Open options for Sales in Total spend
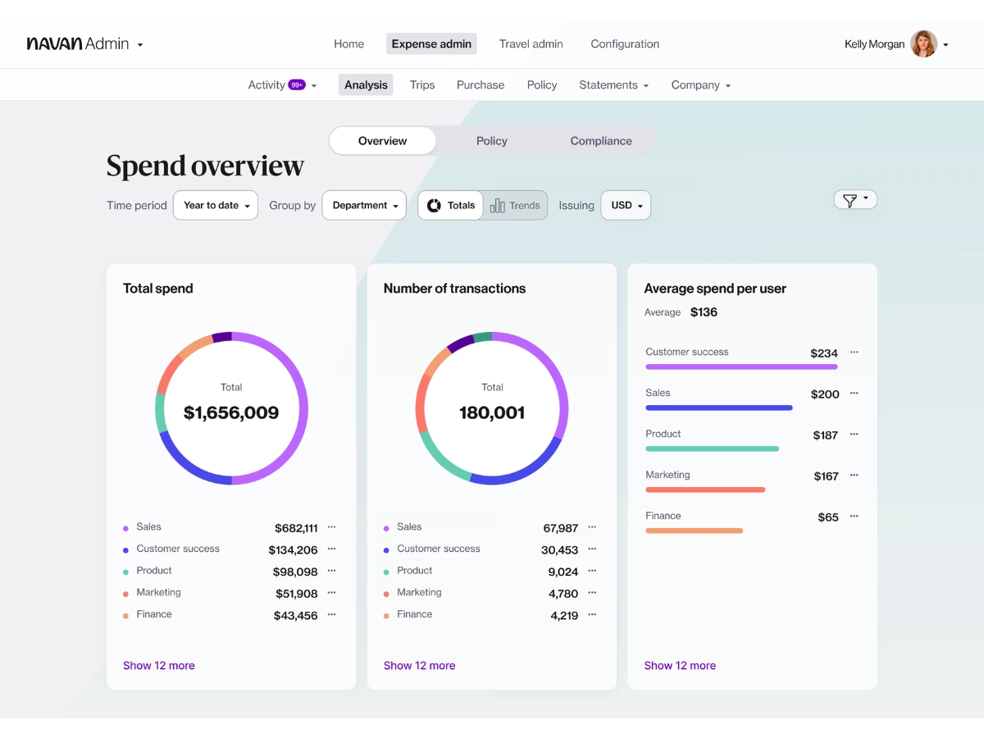The image size is (984, 738). tap(331, 527)
